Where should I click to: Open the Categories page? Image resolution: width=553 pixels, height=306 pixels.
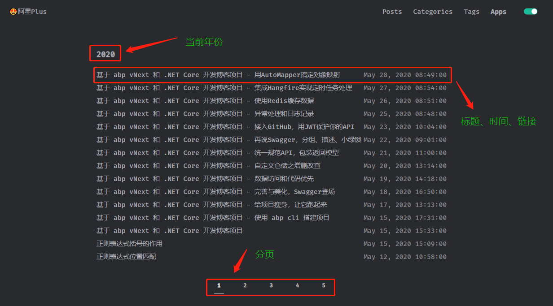point(433,12)
